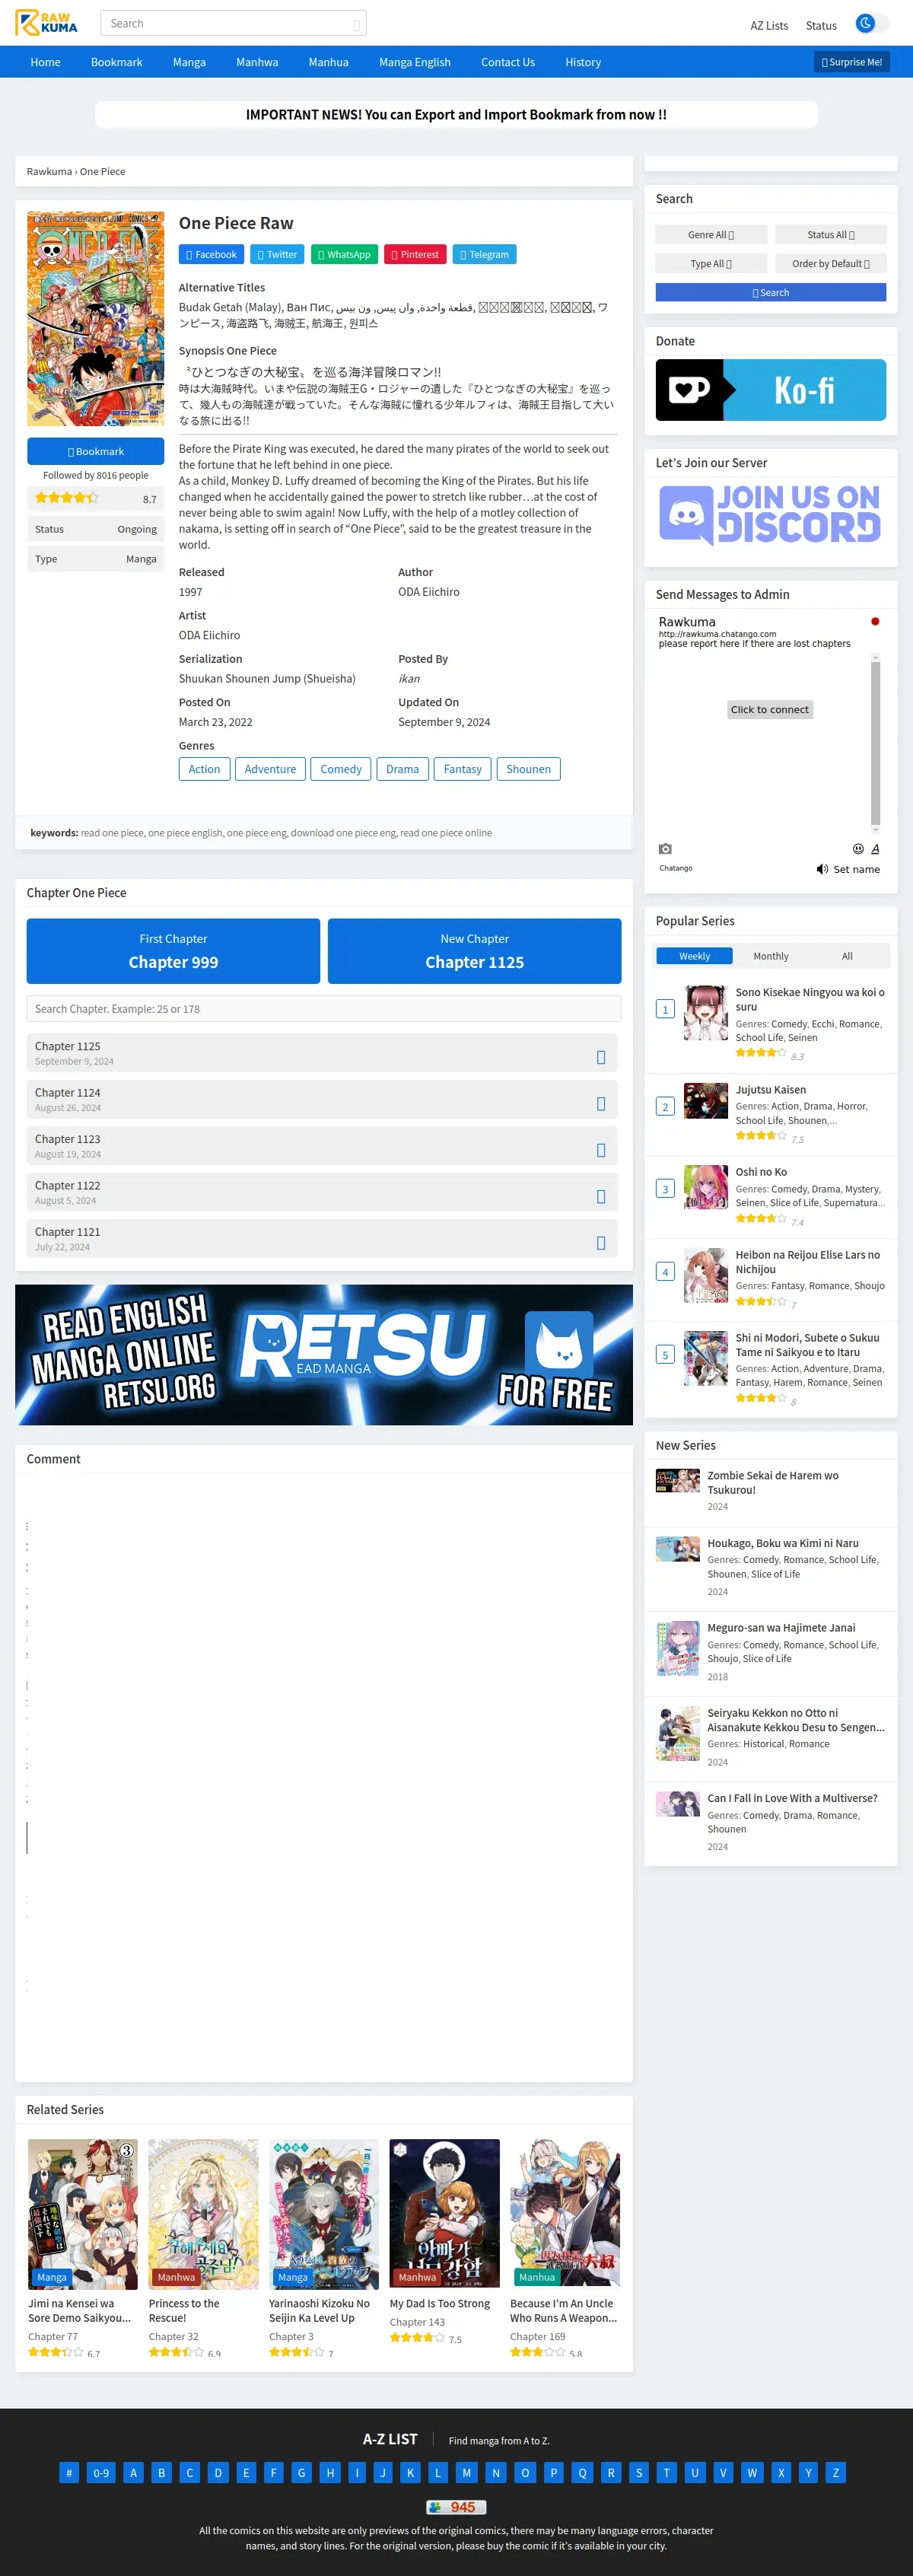Click the One Piece cover image

tap(96, 319)
